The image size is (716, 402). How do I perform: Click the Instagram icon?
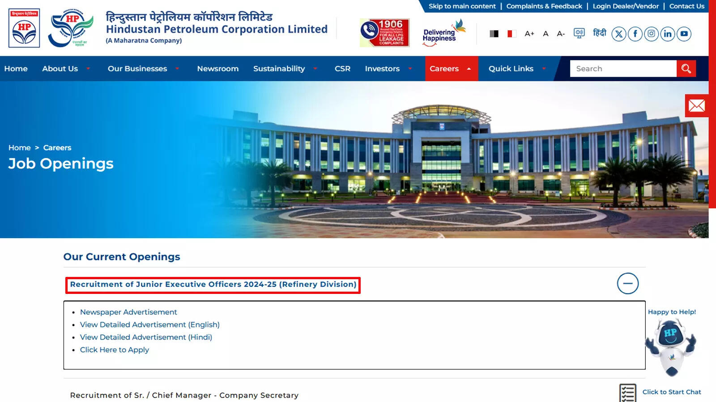click(651, 33)
